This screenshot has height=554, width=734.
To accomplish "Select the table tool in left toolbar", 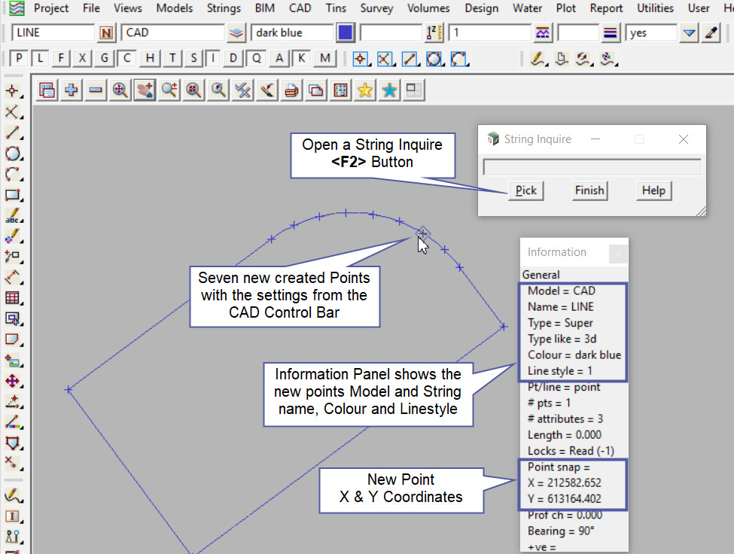I will [12, 297].
